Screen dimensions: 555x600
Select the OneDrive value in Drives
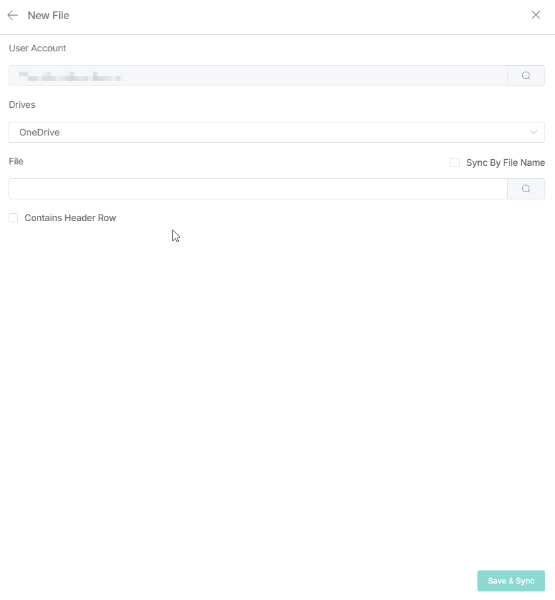[x=39, y=132]
